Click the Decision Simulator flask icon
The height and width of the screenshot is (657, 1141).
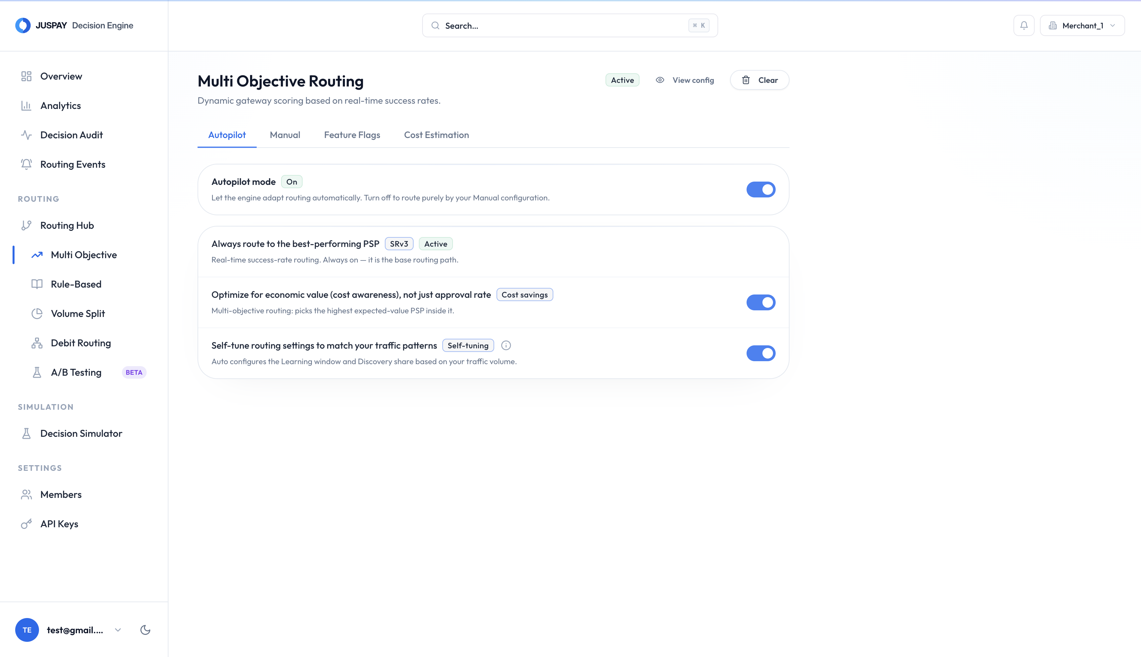(x=26, y=433)
